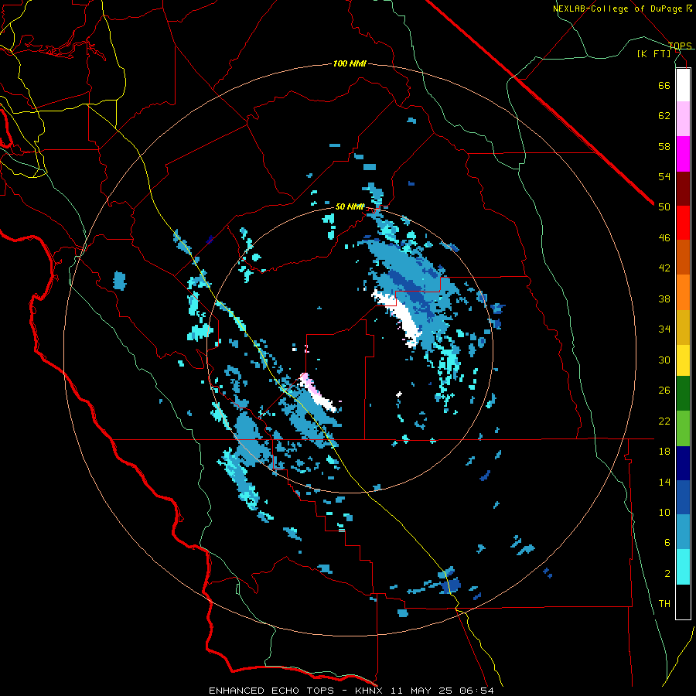Click the KHNX station identifier

pyautogui.click(x=370, y=691)
